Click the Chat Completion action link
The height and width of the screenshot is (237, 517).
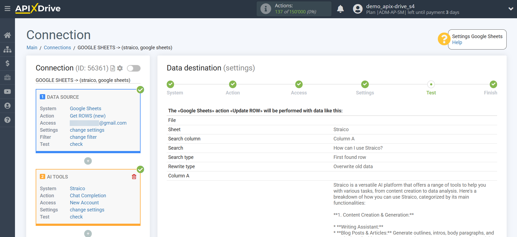88,196
